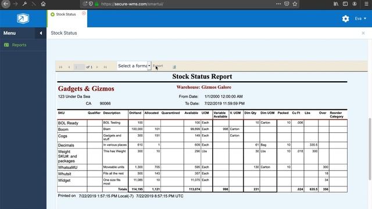372x209 pixels.
Task: Open the Eva user dropdown
Action: [360, 19]
